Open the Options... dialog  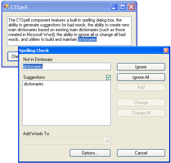click(90, 153)
